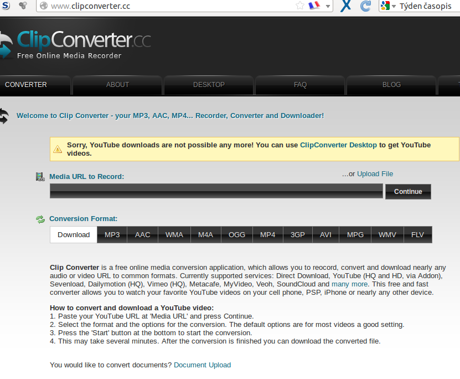Follow the ClipConverter Desktop link
This screenshot has height=379, width=460.
pos(338,145)
